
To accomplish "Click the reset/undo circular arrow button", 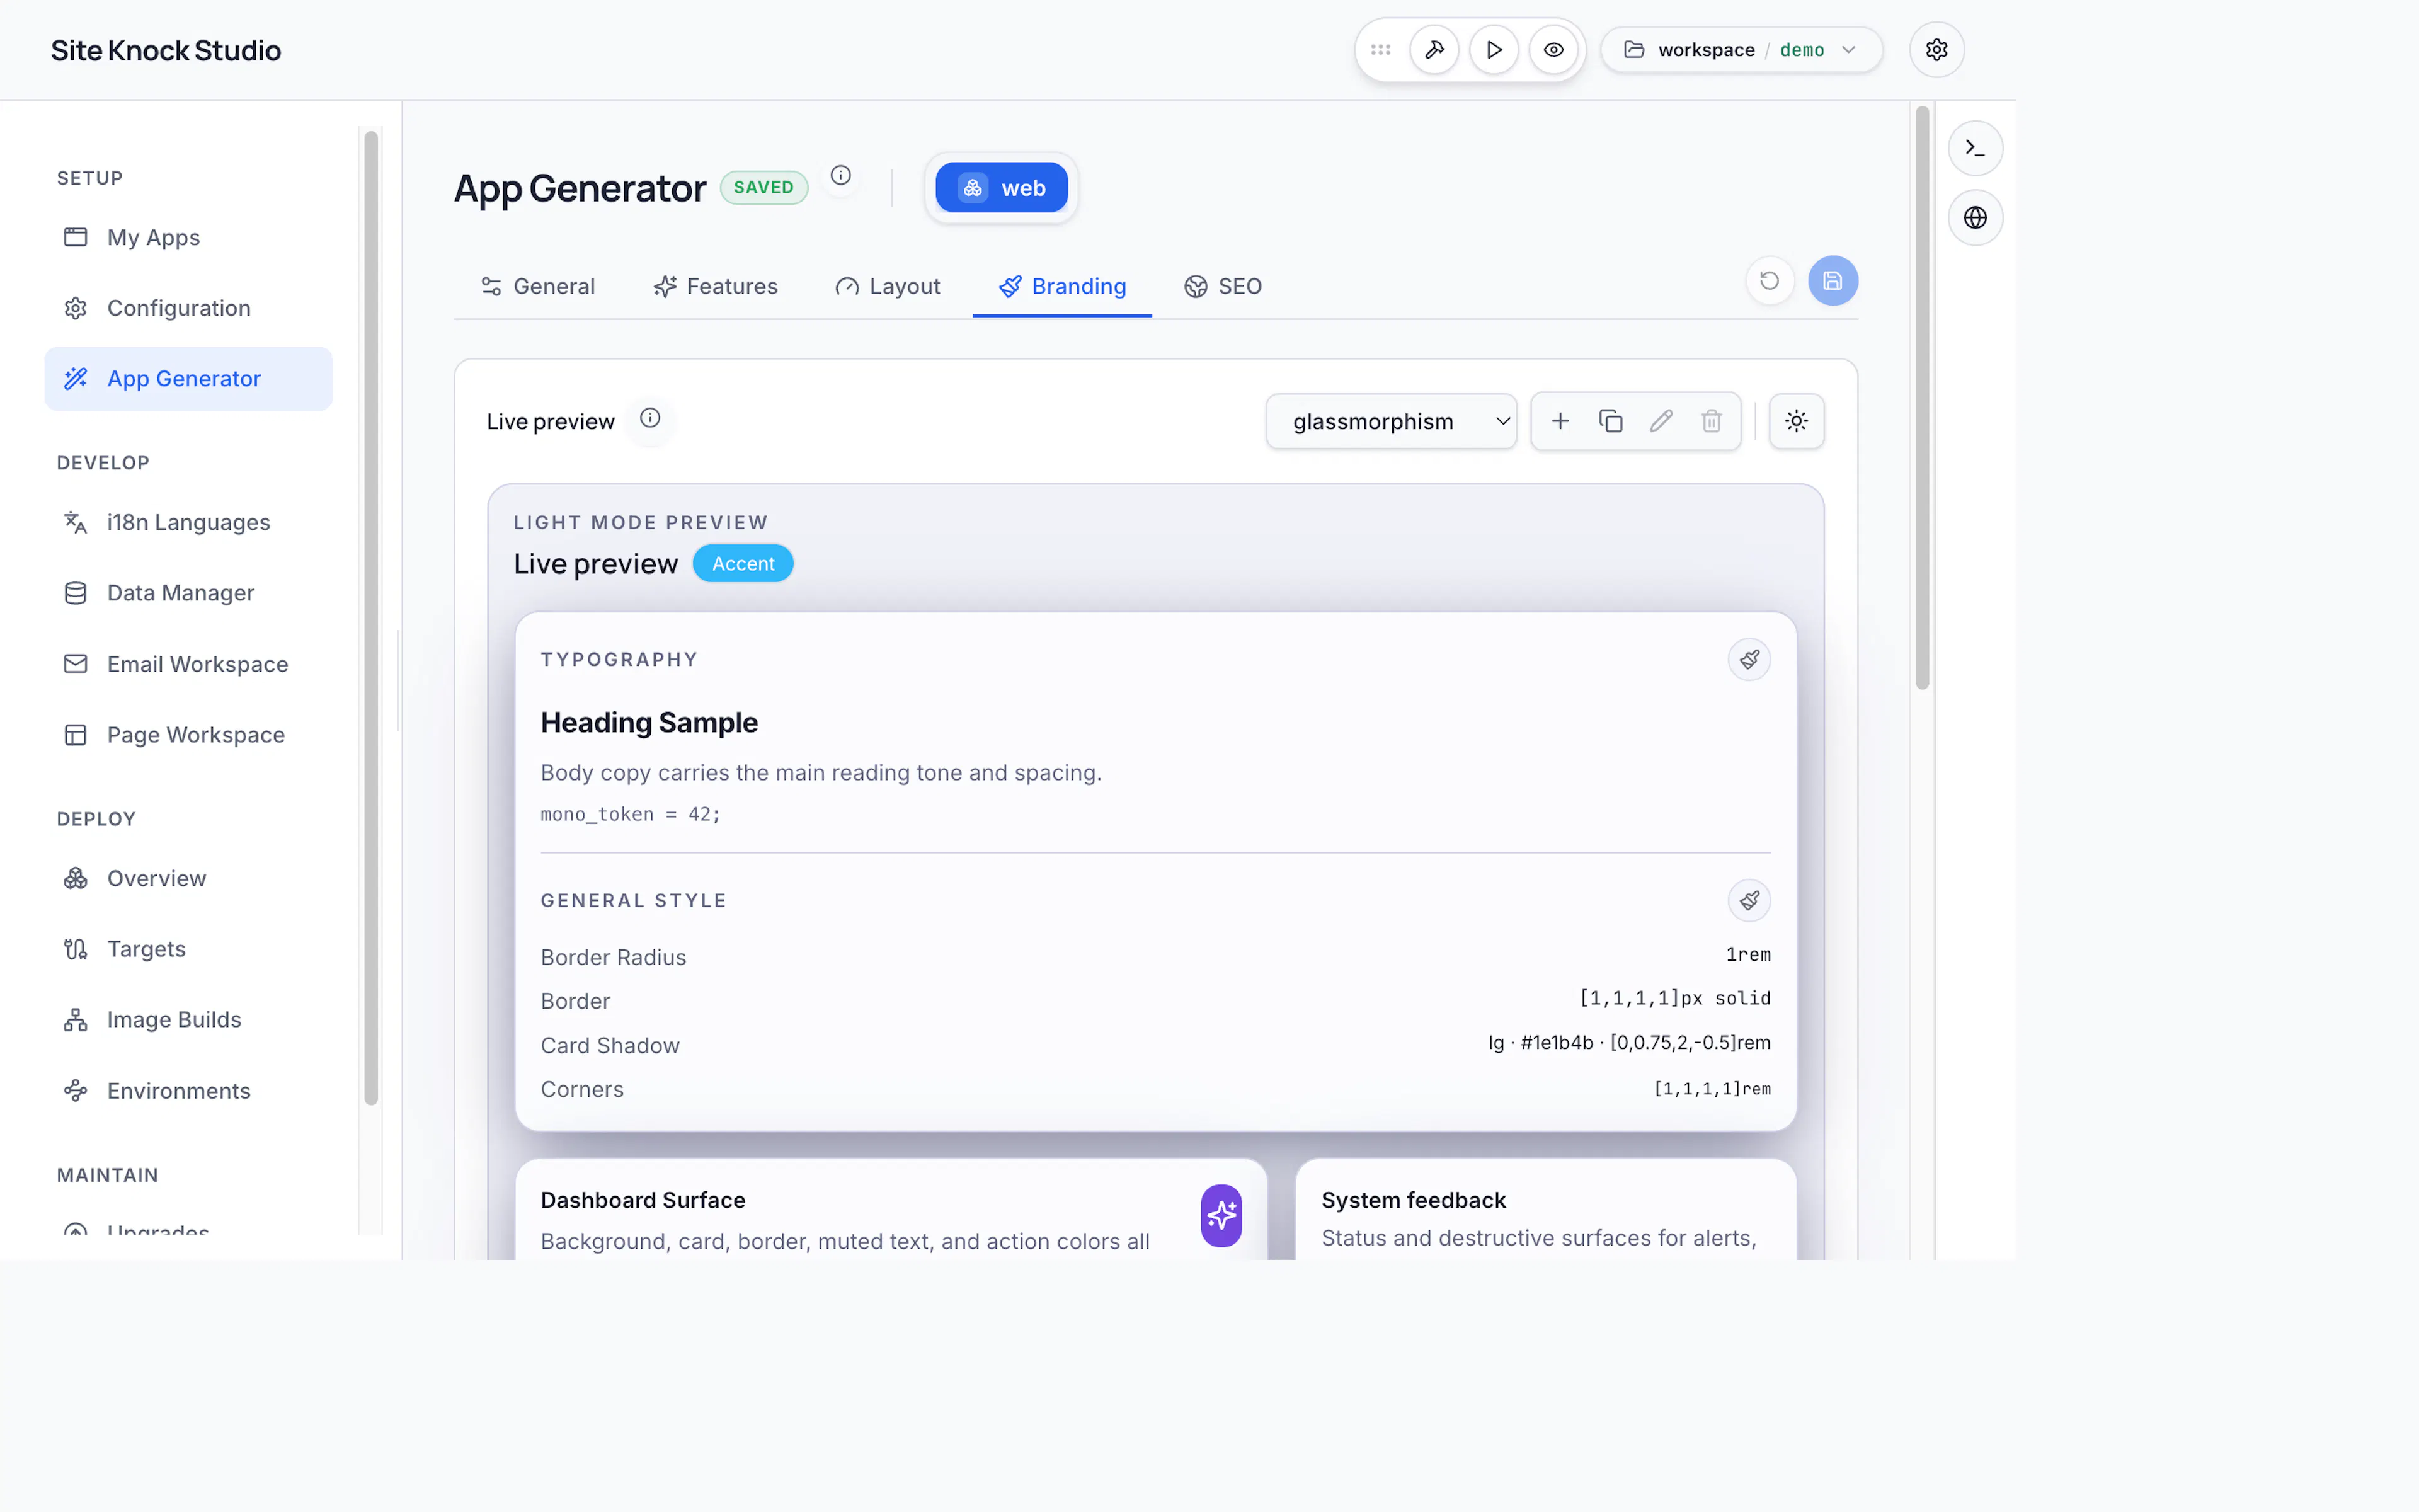I will (1770, 281).
